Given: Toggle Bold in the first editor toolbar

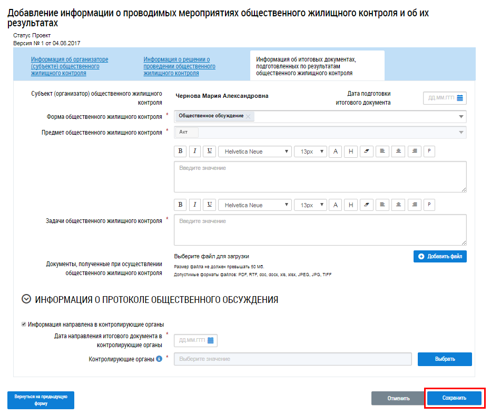Looking at the screenshot, I should click(180, 151).
